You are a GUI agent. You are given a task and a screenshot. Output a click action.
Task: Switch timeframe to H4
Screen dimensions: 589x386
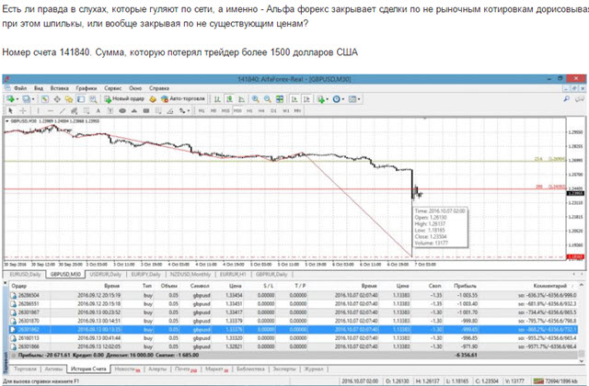tap(261, 110)
